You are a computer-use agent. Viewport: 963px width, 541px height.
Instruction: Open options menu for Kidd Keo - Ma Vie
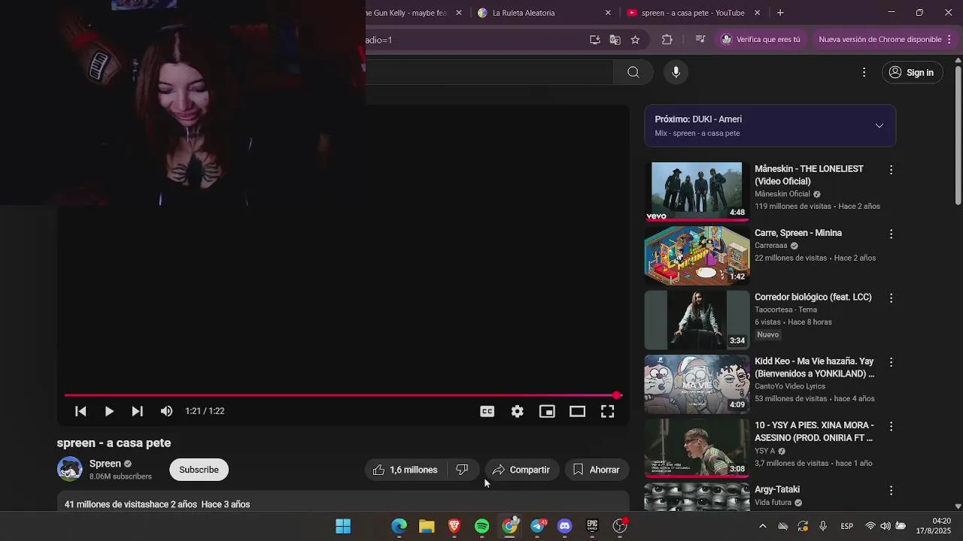pos(891,362)
